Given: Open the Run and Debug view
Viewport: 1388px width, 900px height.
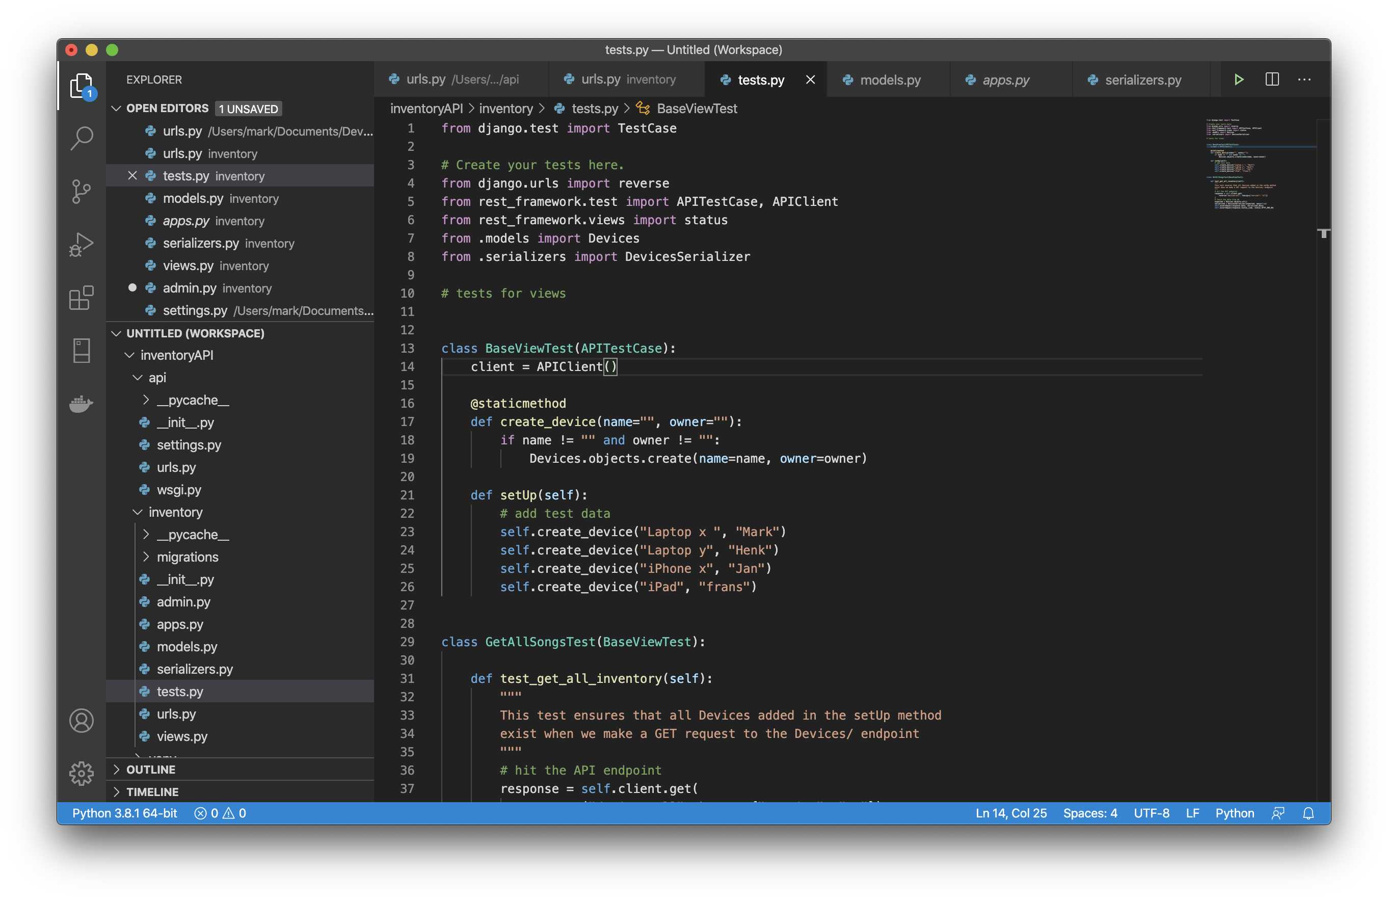Looking at the screenshot, I should click(x=81, y=245).
